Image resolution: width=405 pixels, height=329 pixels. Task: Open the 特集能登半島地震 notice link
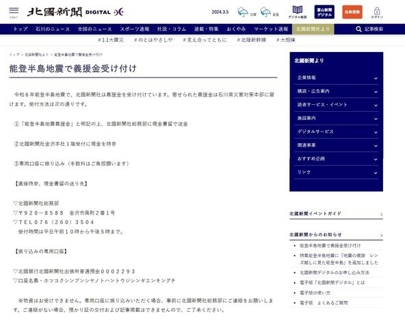pos(339,259)
